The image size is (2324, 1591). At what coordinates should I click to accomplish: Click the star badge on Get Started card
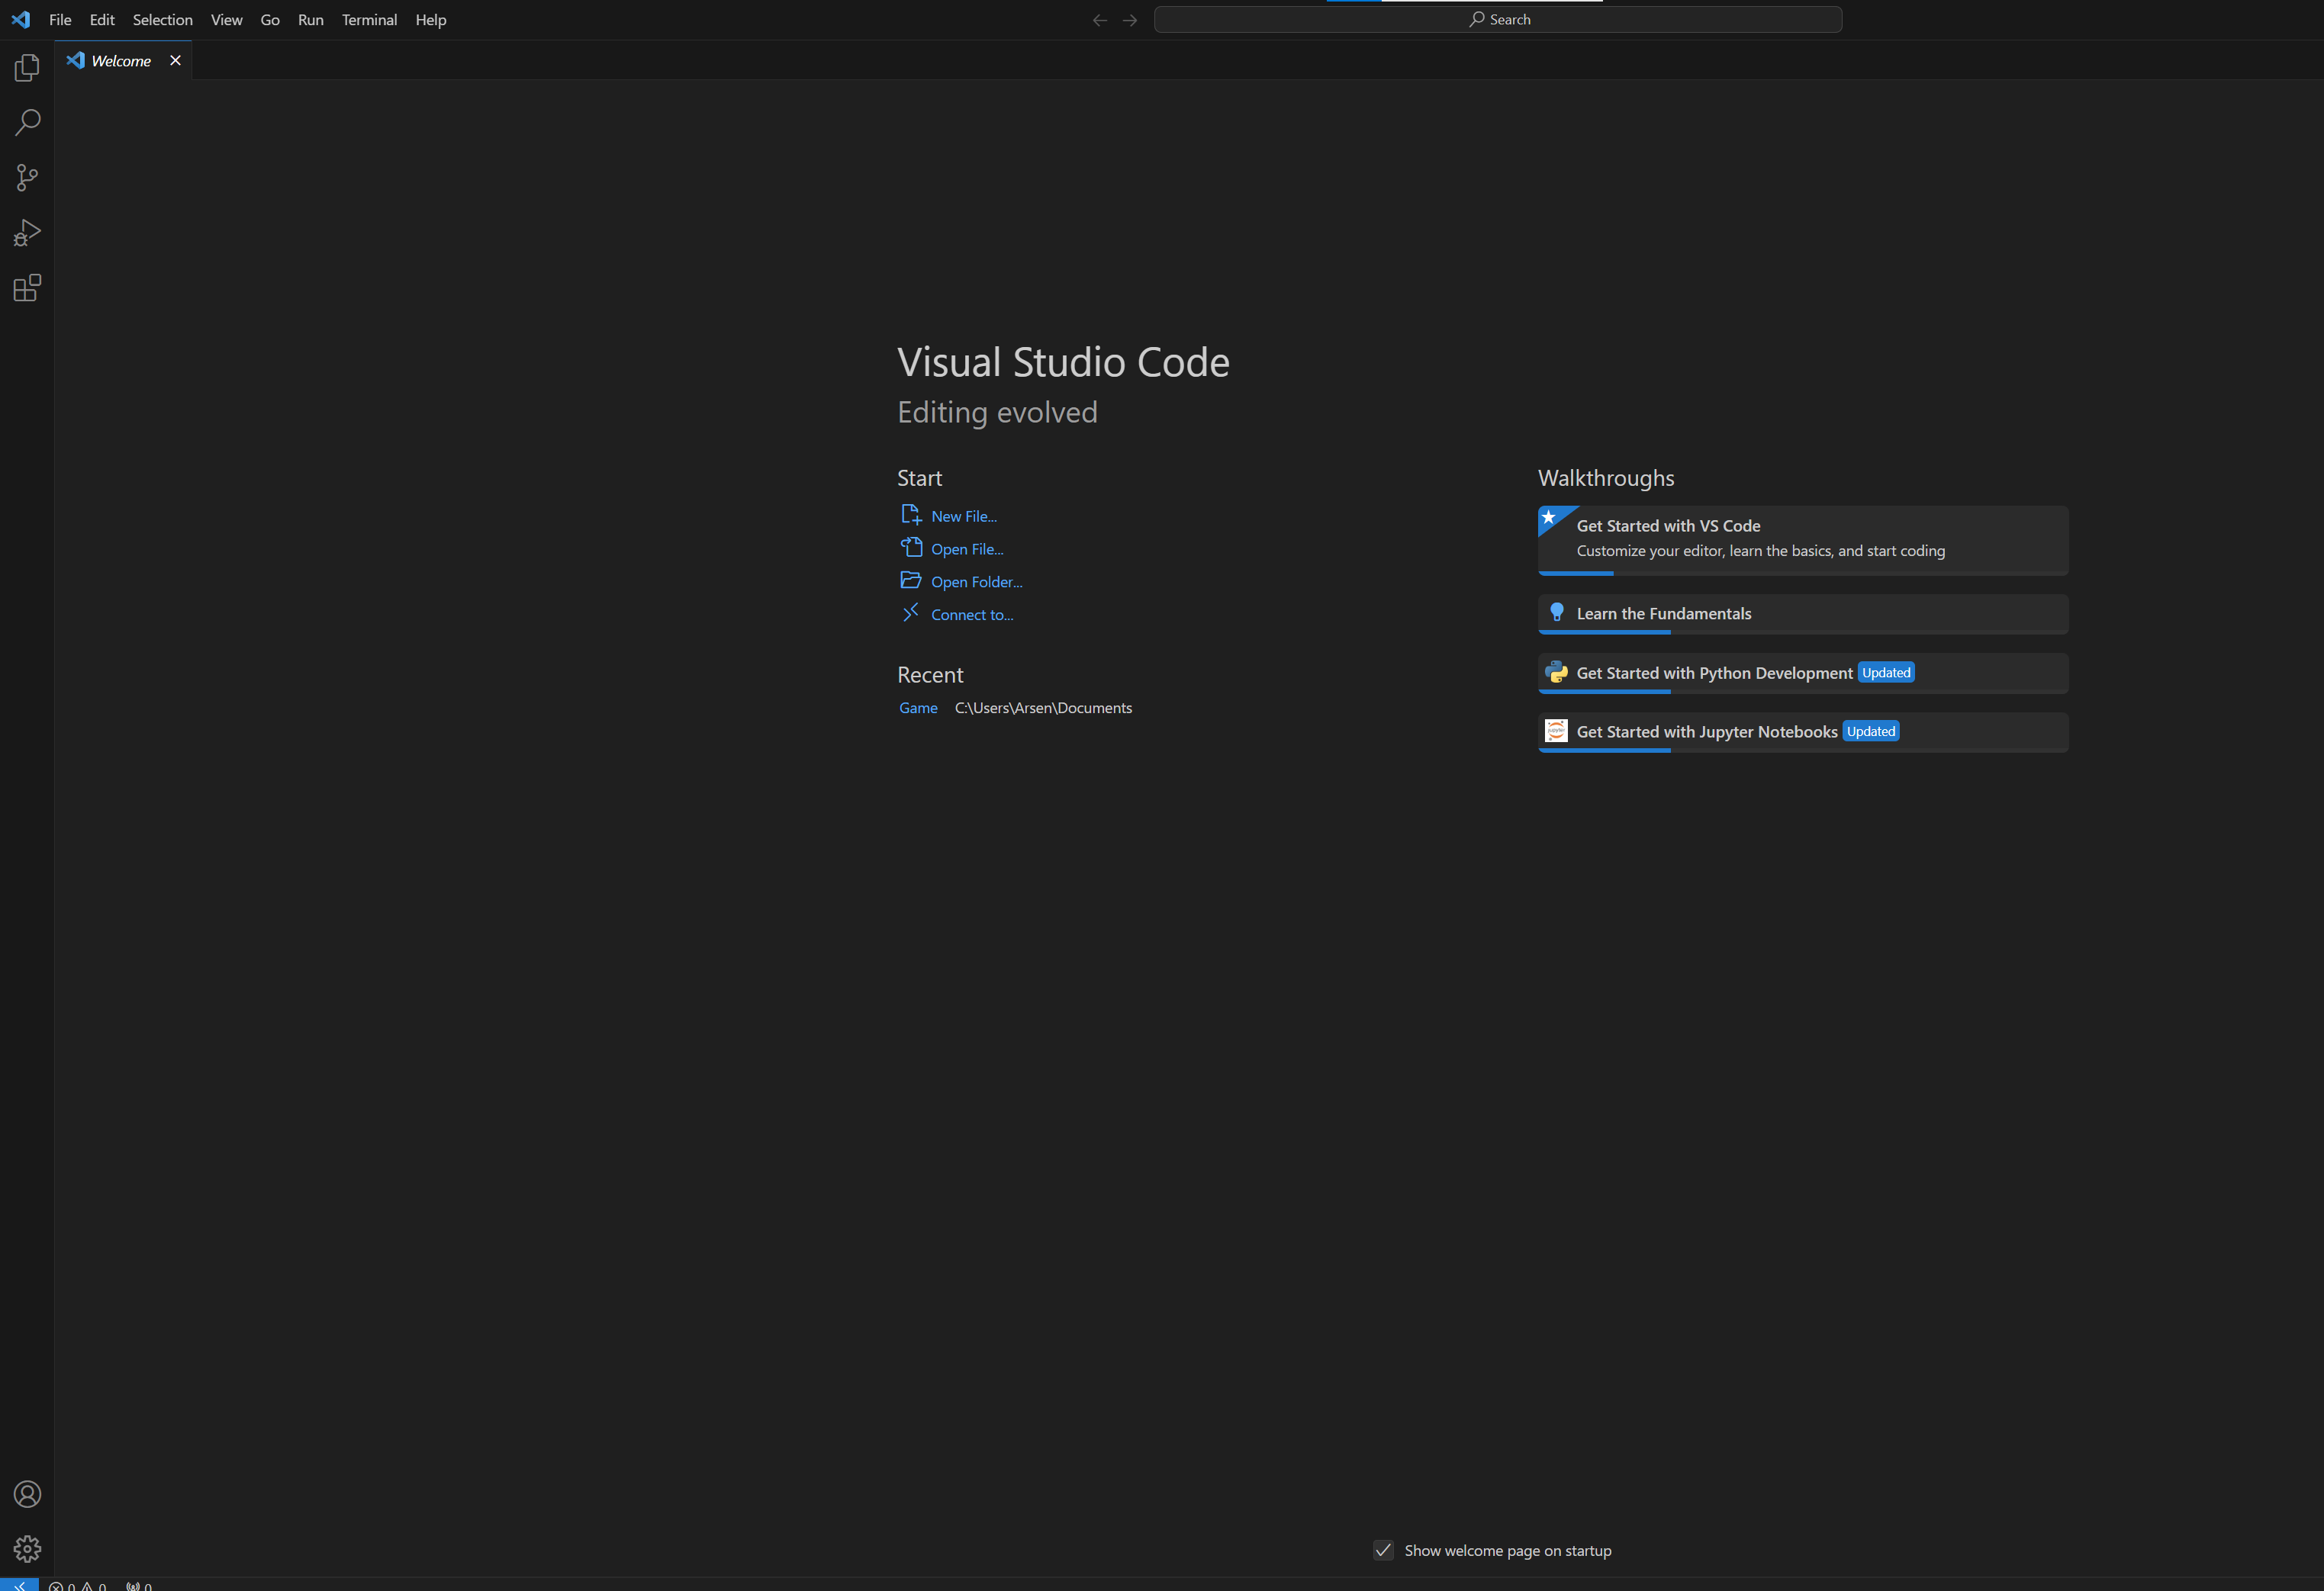(1549, 516)
